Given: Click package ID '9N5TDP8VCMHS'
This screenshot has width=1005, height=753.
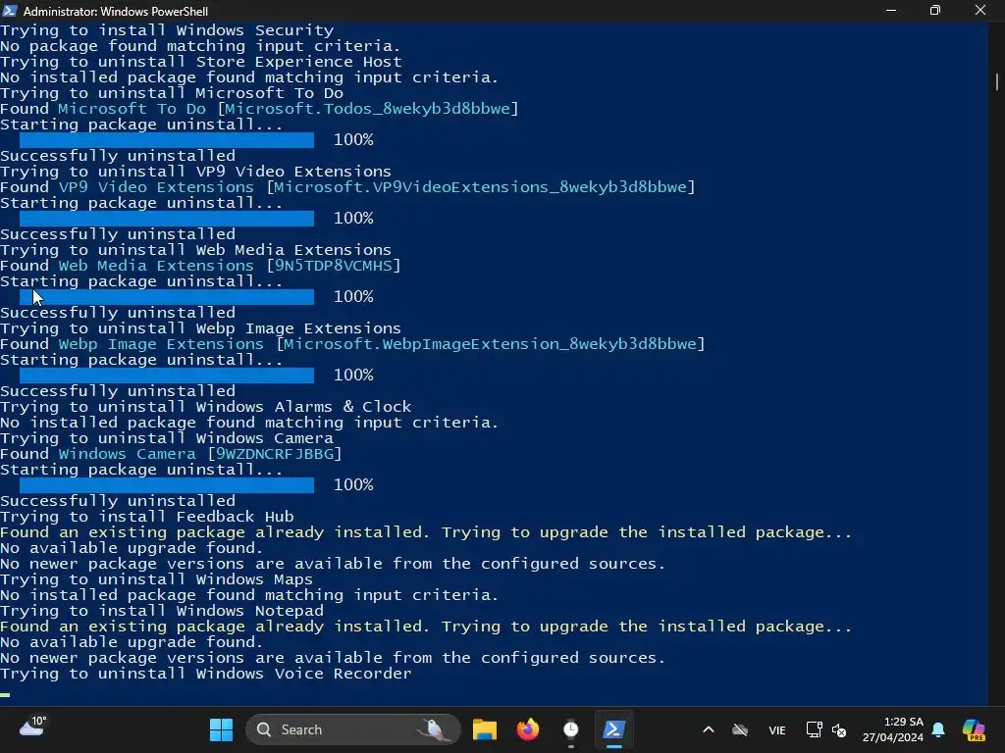Looking at the screenshot, I should point(334,266).
